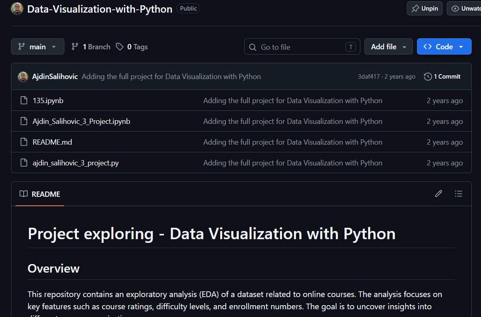The image size is (481, 317).
Task: Click the file icon beside 135.ipynb
Action: pos(24,101)
